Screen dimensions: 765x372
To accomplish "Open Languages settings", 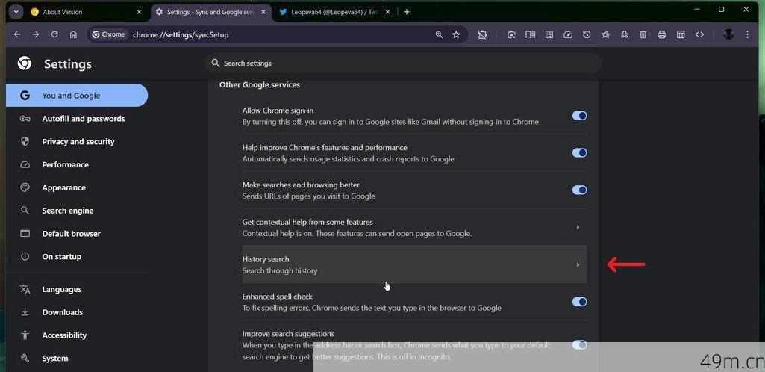I will pos(77,289).
